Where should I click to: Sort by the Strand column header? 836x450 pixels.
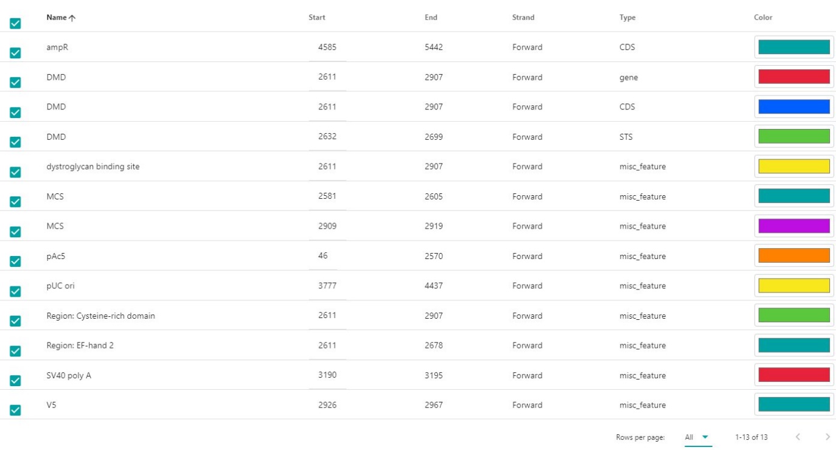523,18
